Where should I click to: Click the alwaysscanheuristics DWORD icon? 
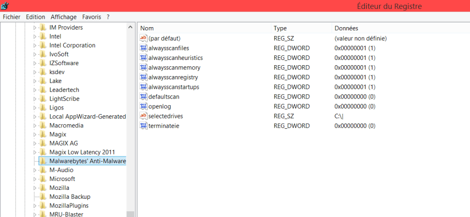coord(144,58)
